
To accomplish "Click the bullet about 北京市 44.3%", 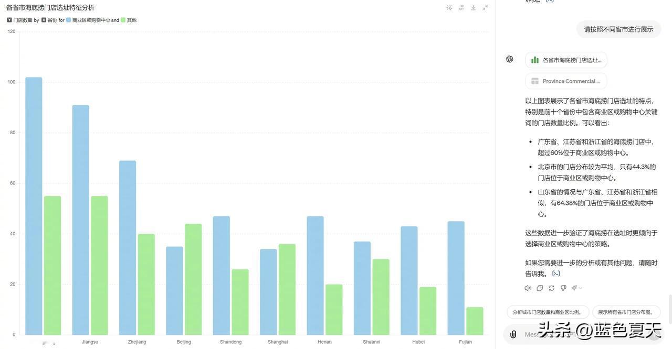I will 597,172.
